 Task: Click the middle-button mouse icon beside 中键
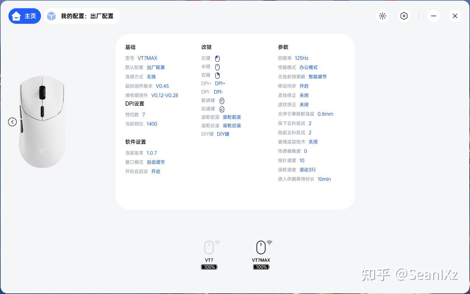point(217,66)
